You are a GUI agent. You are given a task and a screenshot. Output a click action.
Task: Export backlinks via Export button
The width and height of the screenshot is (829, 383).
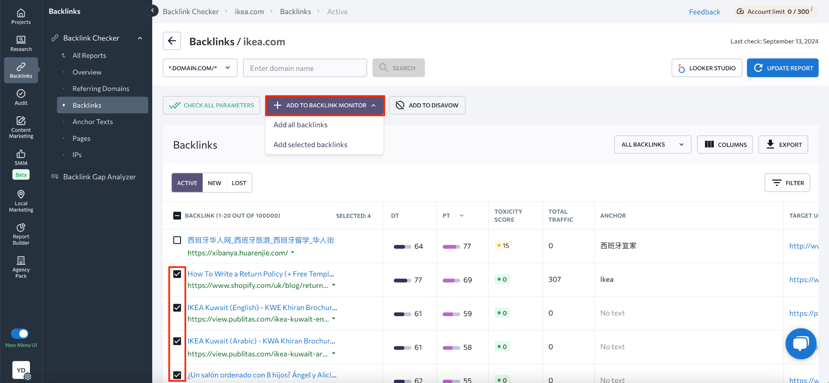pos(783,145)
